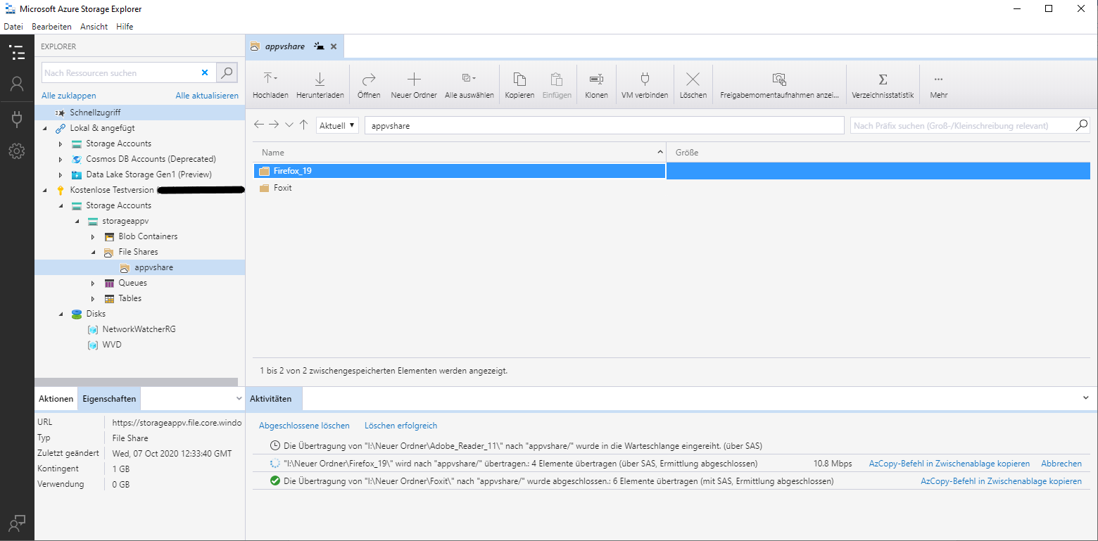
Task: Click the prefix search magnifier icon
Action: [x=1082, y=125]
